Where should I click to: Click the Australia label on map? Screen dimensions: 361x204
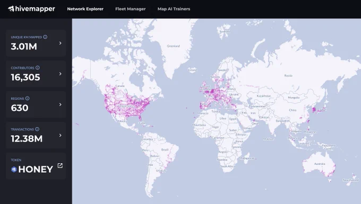pyautogui.click(x=320, y=164)
